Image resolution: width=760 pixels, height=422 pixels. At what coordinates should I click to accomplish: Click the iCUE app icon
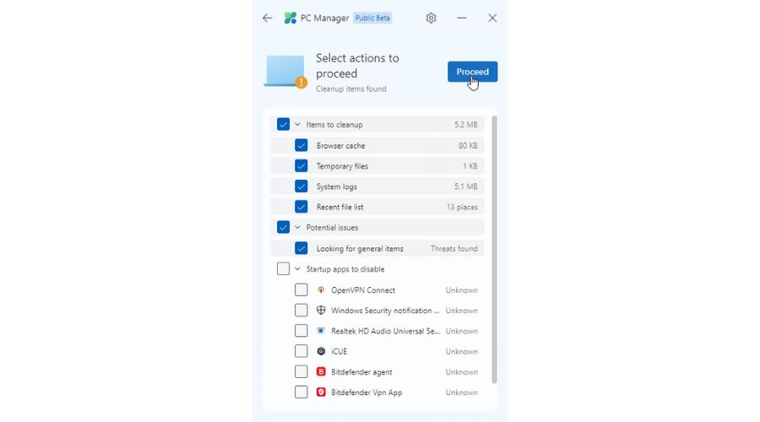coord(321,351)
